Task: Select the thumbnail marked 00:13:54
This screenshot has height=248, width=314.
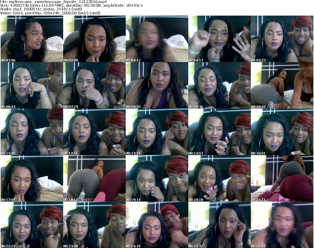Action: [x=157, y=132]
